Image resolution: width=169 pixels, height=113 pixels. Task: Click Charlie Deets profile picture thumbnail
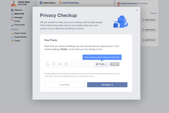coord(14,3)
